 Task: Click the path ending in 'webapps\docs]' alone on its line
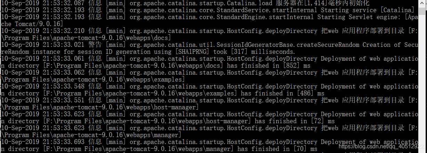coord(86,38)
